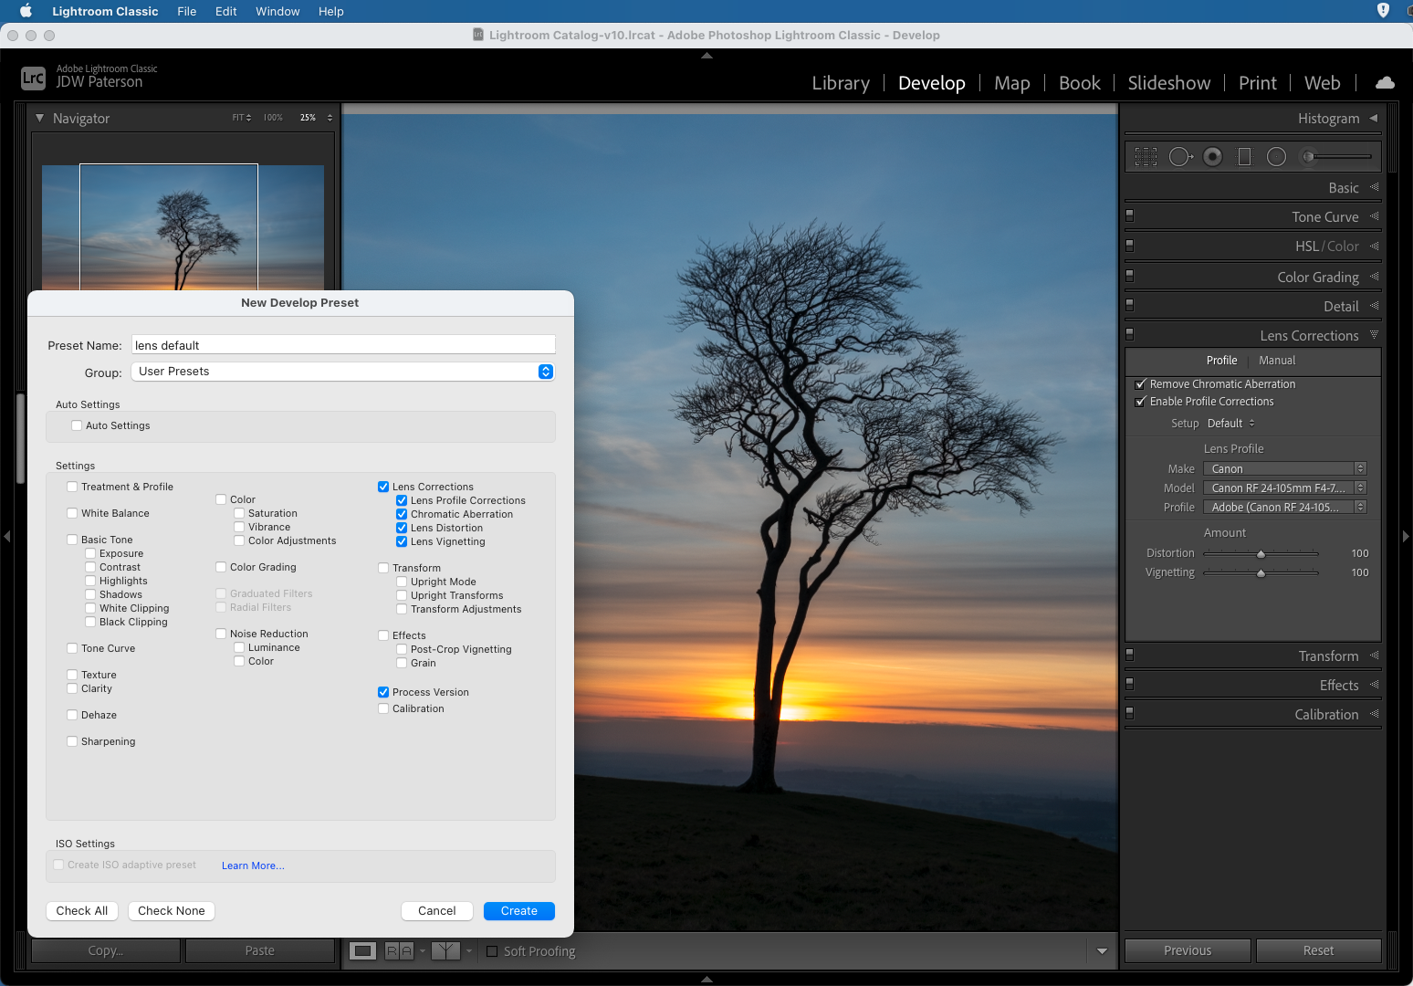Click the Create button
The width and height of the screenshot is (1413, 986).
tap(519, 911)
